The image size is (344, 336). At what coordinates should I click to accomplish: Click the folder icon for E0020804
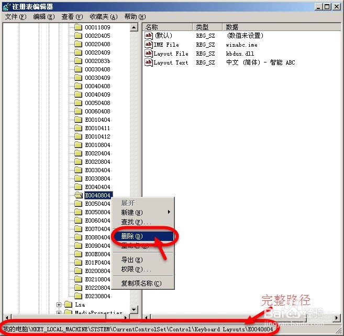point(78,162)
